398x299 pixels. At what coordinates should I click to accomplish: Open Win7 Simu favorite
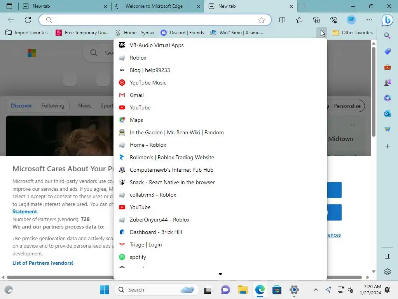(237, 33)
